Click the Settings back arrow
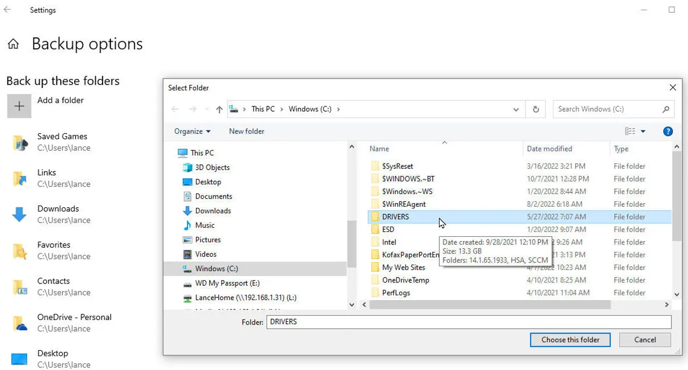 coord(8,10)
